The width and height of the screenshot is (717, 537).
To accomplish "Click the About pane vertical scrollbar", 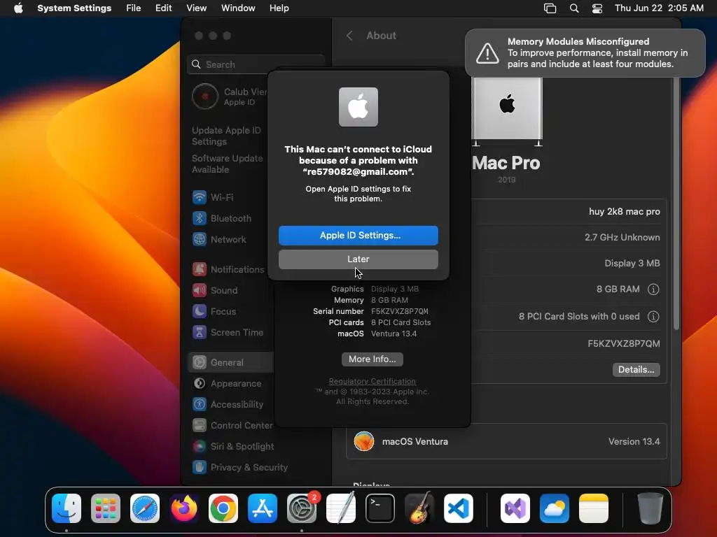I will [x=676, y=203].
